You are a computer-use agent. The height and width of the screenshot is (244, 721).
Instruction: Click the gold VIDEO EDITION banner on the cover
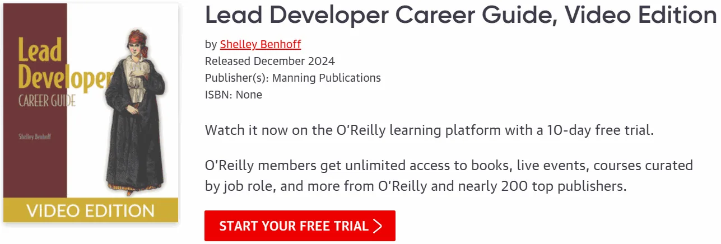91,210
